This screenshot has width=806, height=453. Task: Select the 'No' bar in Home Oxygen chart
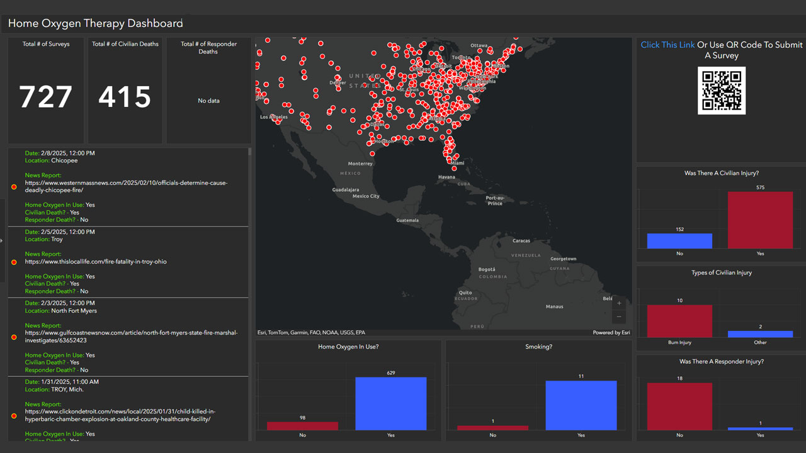click(302, 425)
